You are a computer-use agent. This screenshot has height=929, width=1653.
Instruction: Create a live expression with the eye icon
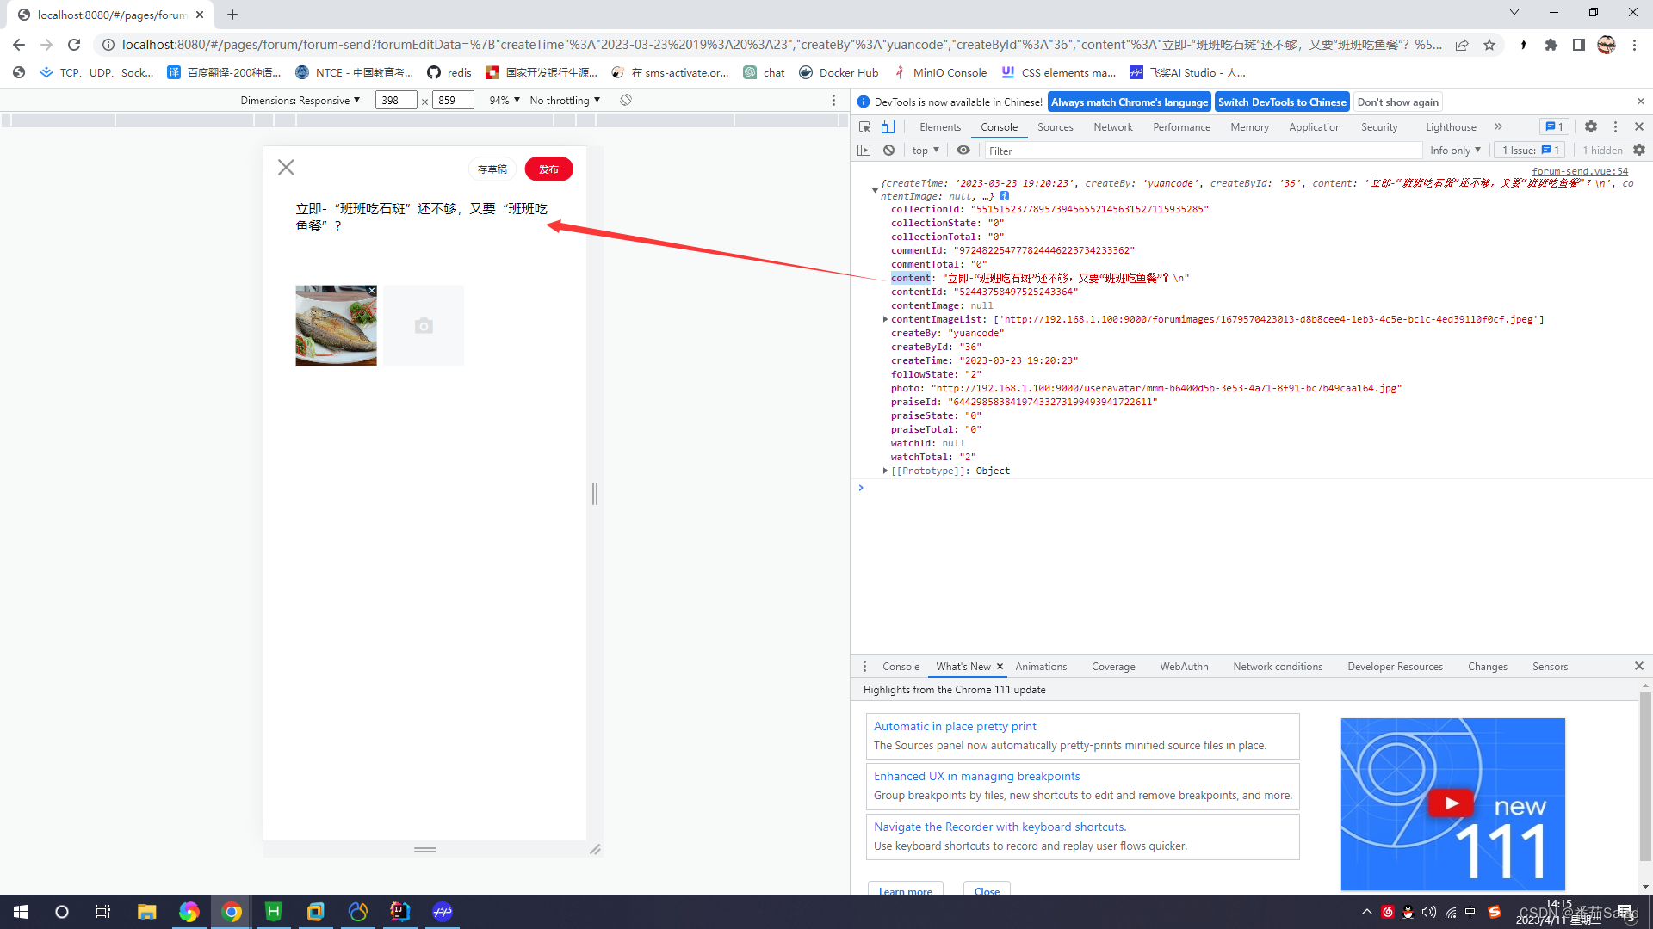point(963,150)
